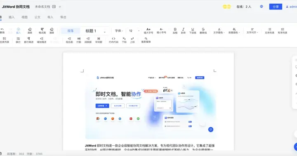297x156 pixels.
Task: Click the yellow online-user avatars
Action: (227, 7)
